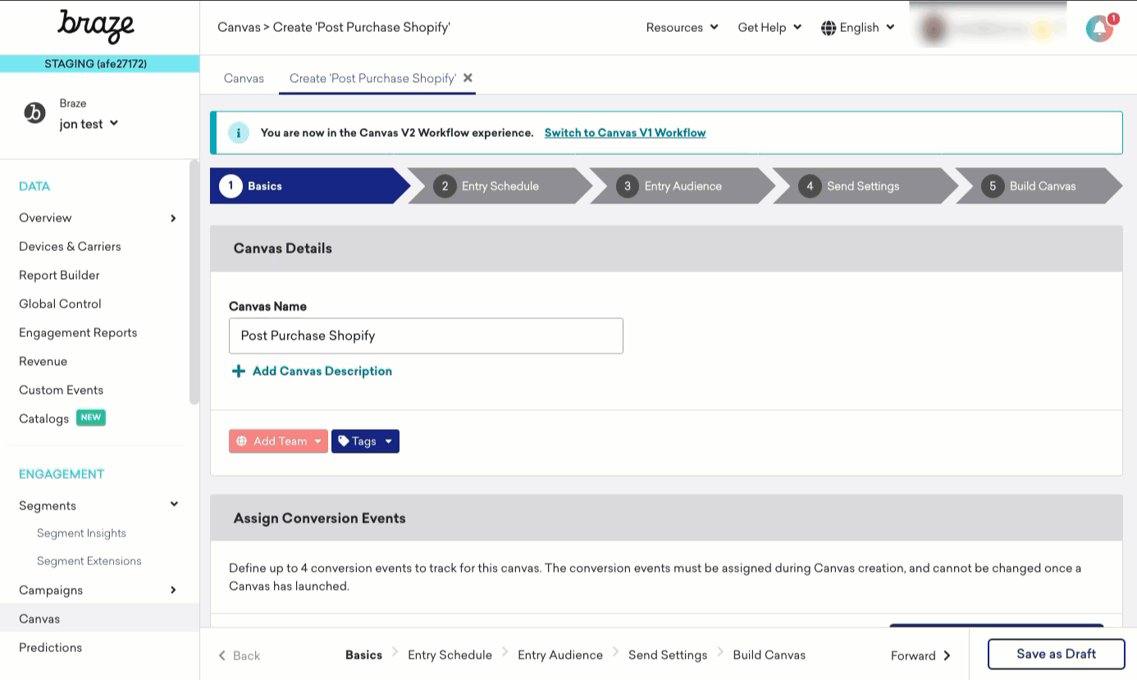Click the sidebar vertical scrollbar
This screenshot has width=1137, height=680.
pyautogui.click(x=194, y=283)
